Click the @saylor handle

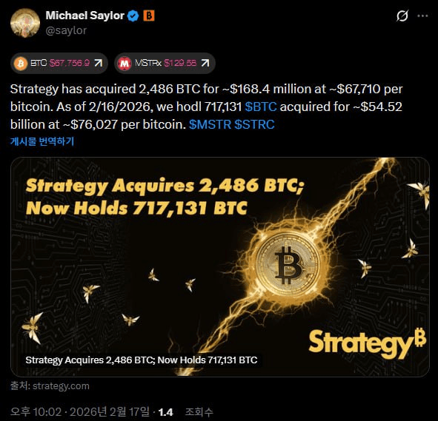(x=66, y=30)
